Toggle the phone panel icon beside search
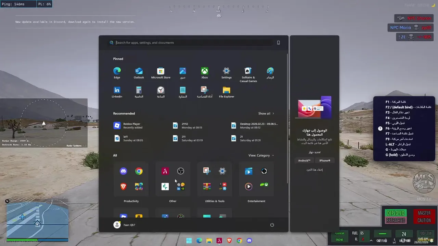The height and width of the screenshot is (246, 438). pos(278,43)
